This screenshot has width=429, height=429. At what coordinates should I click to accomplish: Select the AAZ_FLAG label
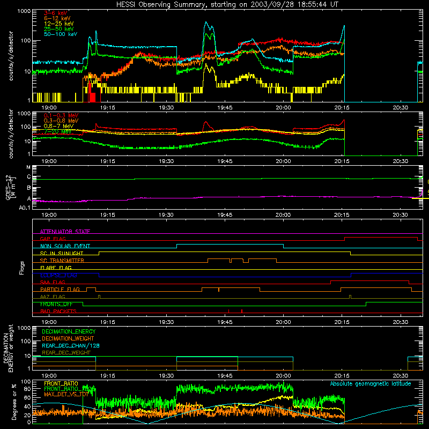pyautogui.click(x=53, y=297)
